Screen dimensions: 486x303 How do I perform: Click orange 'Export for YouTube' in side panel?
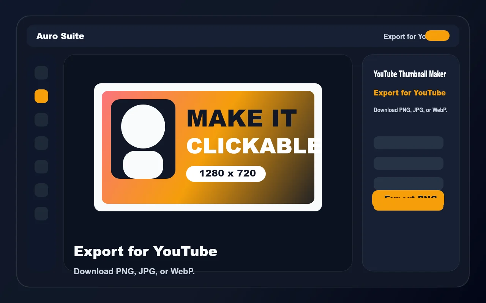[410, 93]
